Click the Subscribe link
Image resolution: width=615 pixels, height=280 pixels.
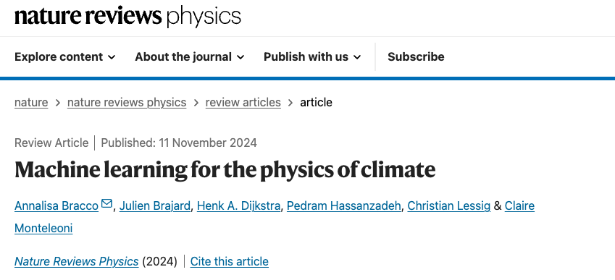click(x=416, y=57)
